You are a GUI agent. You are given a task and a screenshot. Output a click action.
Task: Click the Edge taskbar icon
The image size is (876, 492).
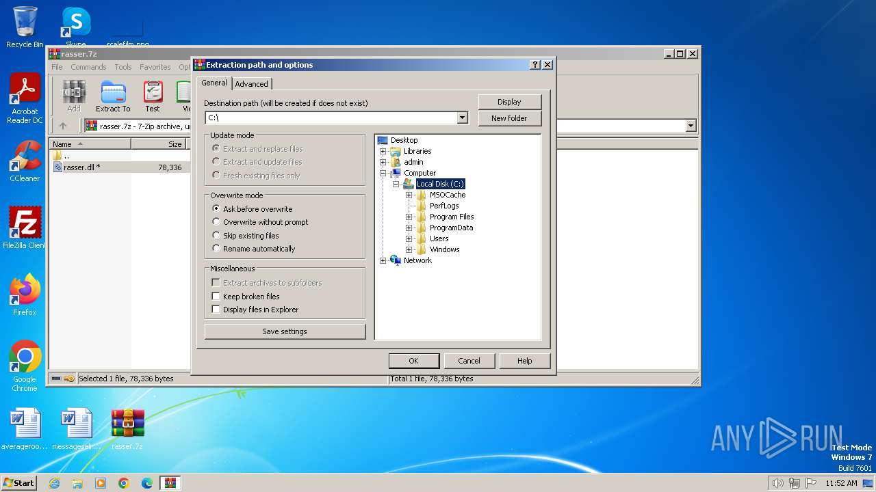[x=147, y=483]
